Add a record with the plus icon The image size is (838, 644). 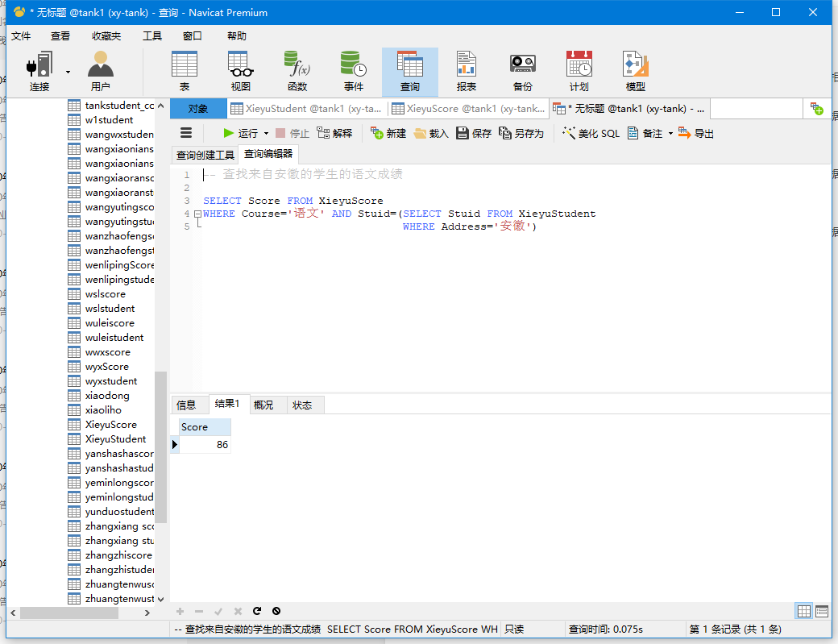[x=180, y=611]
